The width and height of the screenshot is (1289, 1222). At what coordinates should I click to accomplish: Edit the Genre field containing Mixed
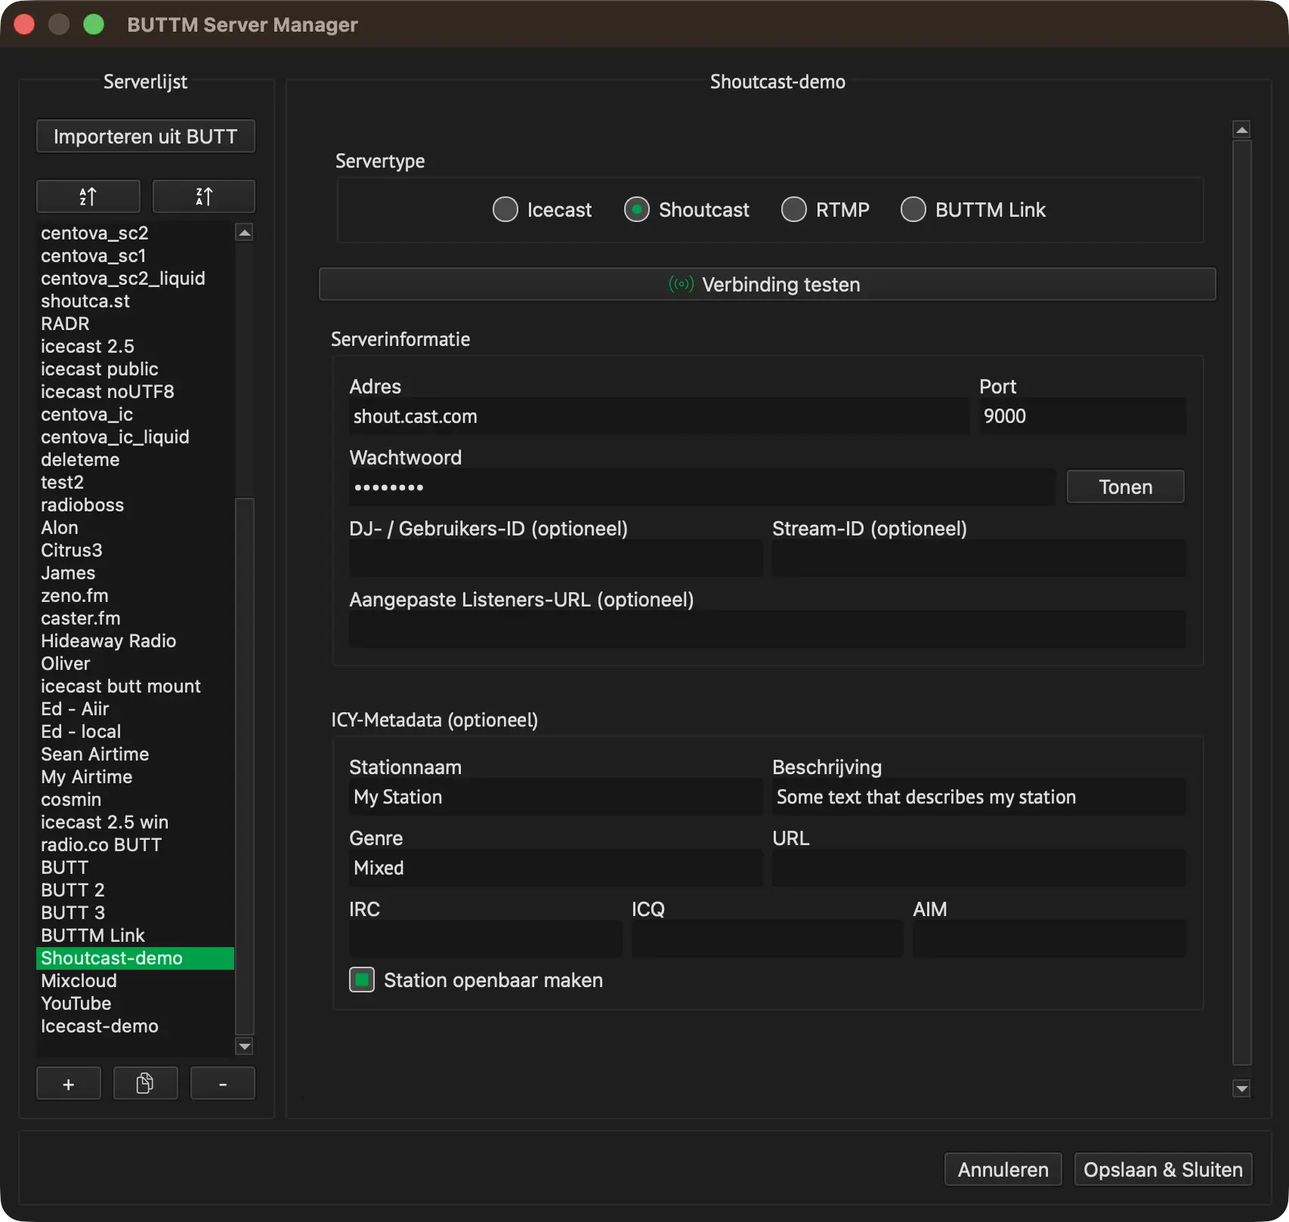[555, 868]
